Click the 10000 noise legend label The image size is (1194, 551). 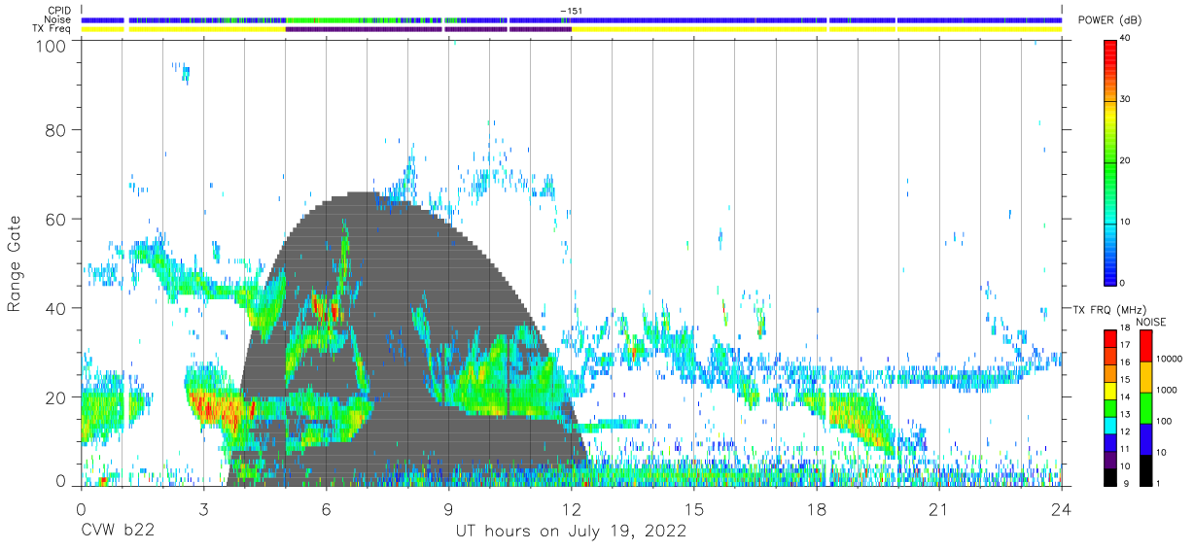pyautogui.click(x=1170, y=359)
